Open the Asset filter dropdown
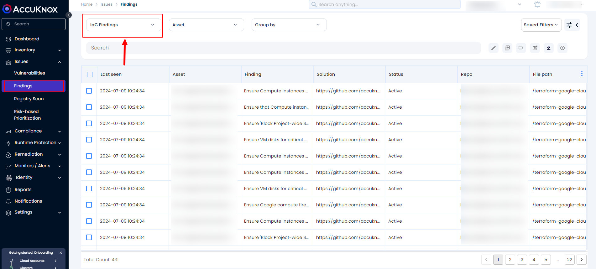The width and height of the screenshot is (596, 269). (x=207, y=25)
